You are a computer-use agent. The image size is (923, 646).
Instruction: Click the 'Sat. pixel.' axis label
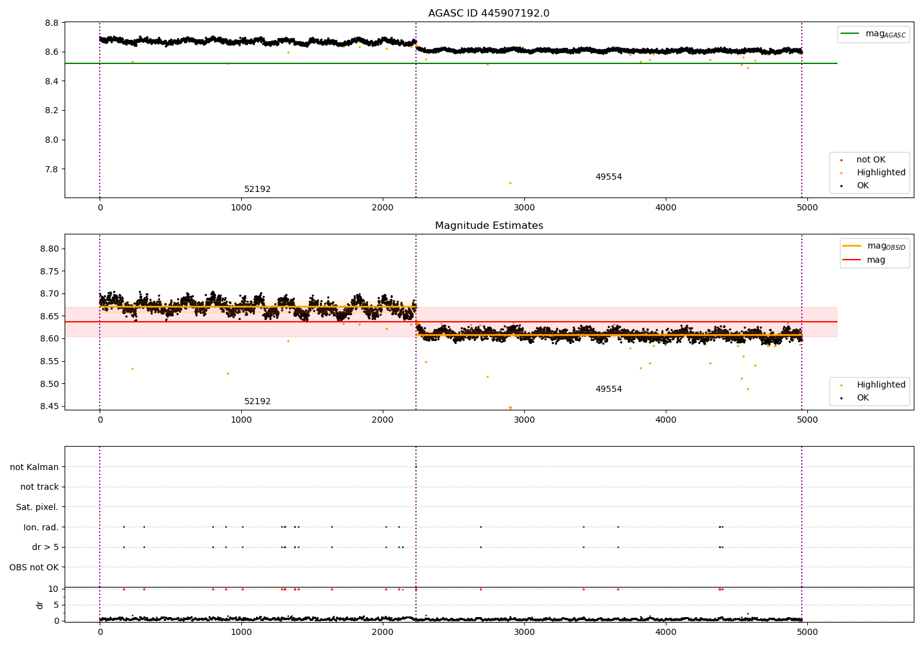click(x=38, y=508)
